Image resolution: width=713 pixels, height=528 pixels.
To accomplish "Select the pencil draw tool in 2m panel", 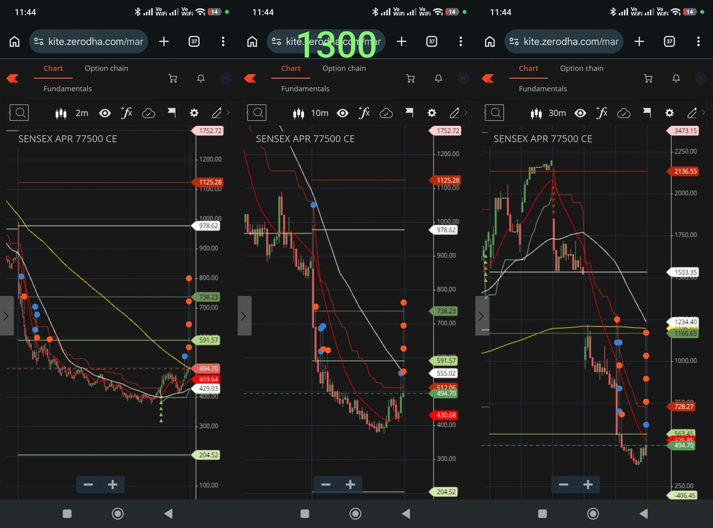I will [x=217, y=113].
